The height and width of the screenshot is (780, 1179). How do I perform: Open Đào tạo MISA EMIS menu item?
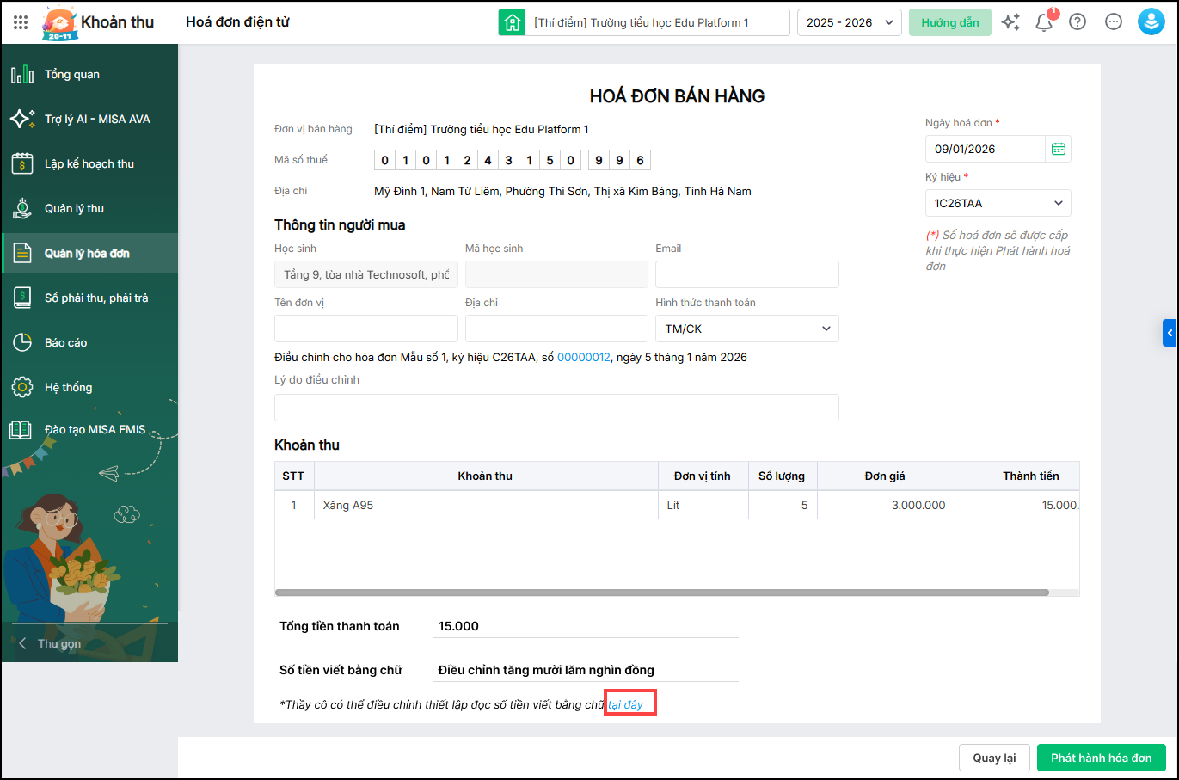[x=89, y=430]
